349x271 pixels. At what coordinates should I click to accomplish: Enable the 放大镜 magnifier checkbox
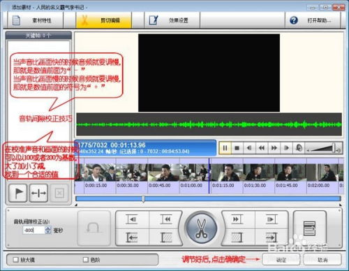point(15,259)
